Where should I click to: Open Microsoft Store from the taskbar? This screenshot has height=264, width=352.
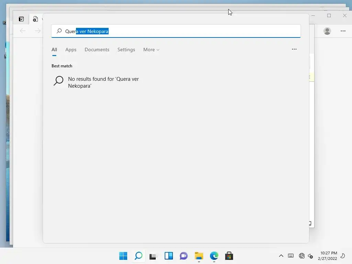tap(229, 256)
